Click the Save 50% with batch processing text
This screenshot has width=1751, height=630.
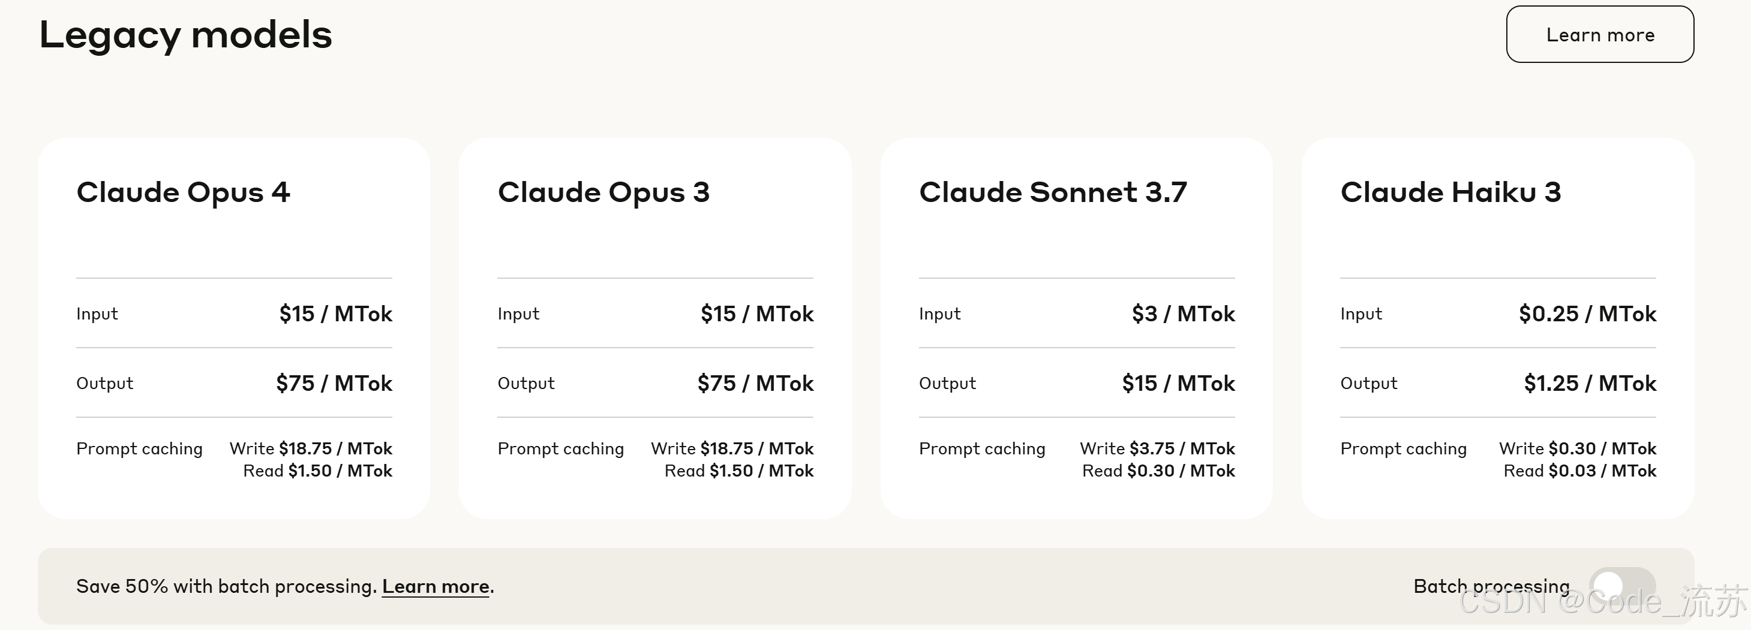[x=226, y=586]
